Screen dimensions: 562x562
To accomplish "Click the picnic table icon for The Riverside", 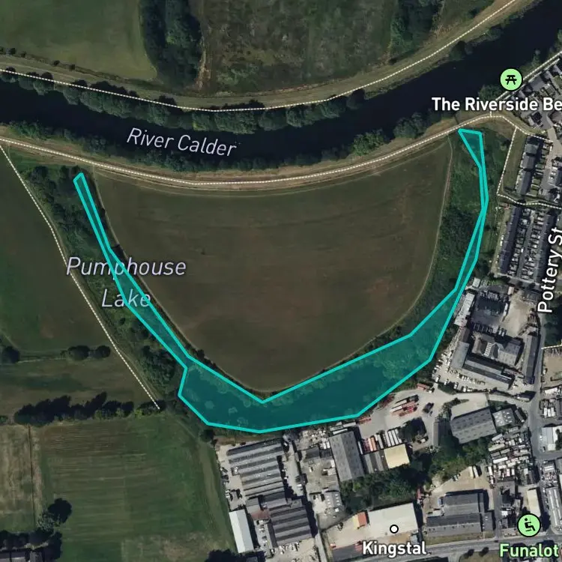I will click(511, 79).
